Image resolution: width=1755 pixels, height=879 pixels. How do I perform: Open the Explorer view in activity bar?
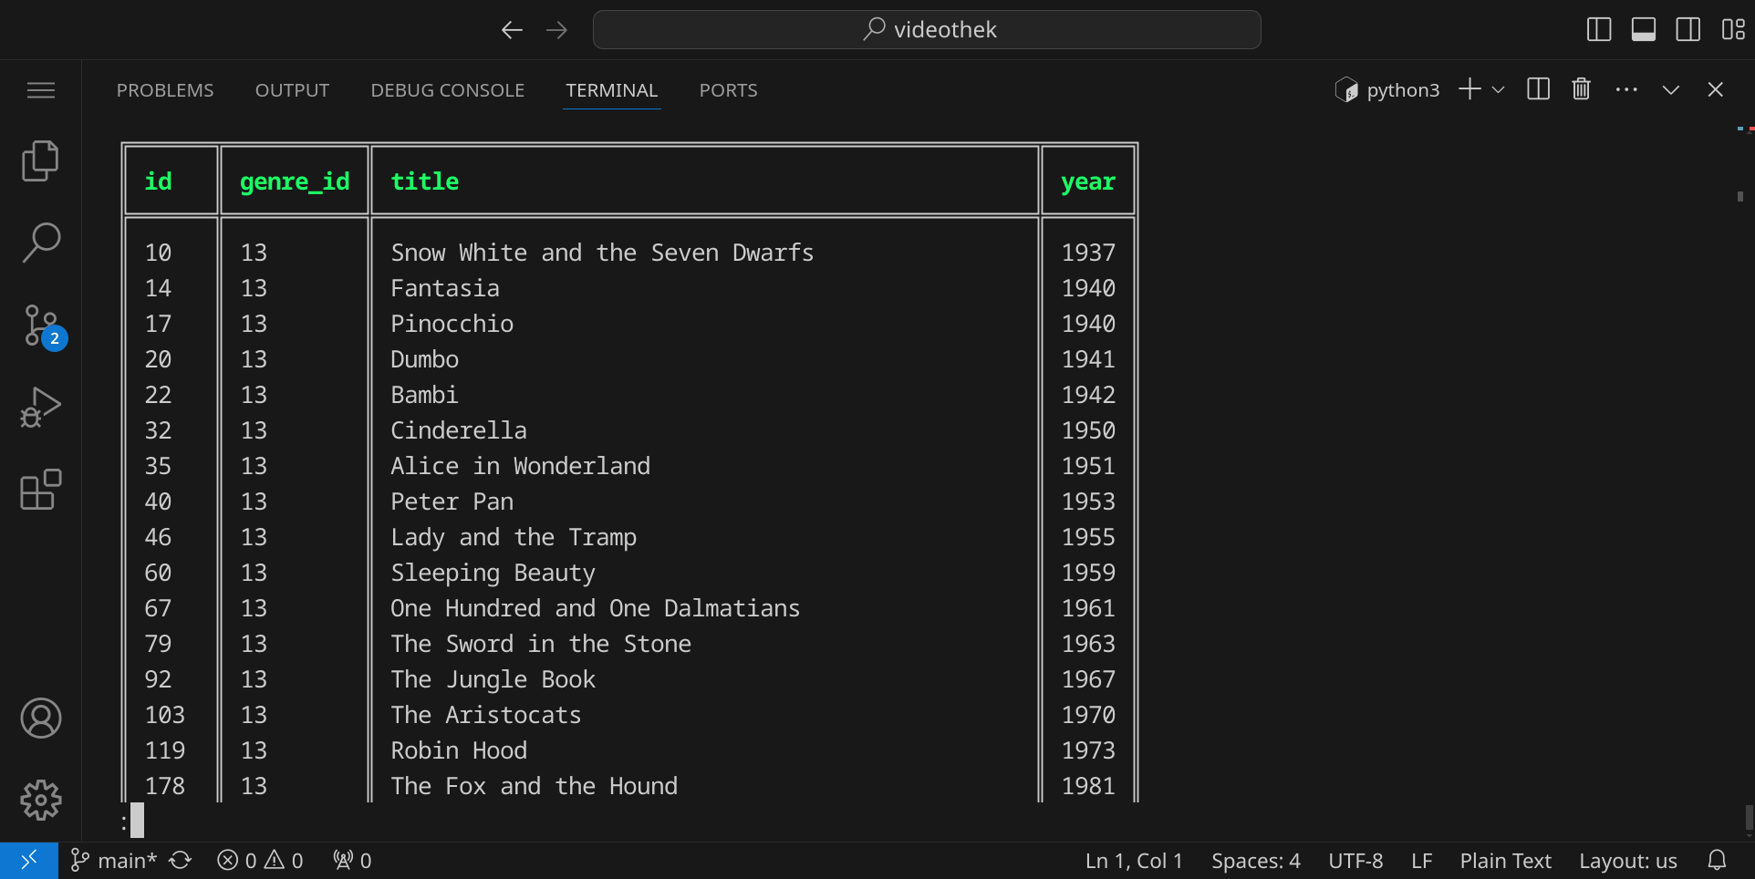pyautogui.click(x=40, y=161)
